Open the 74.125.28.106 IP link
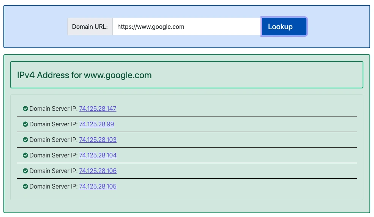The width and height of the screenshot is (374, 217). tap(98, 171)
